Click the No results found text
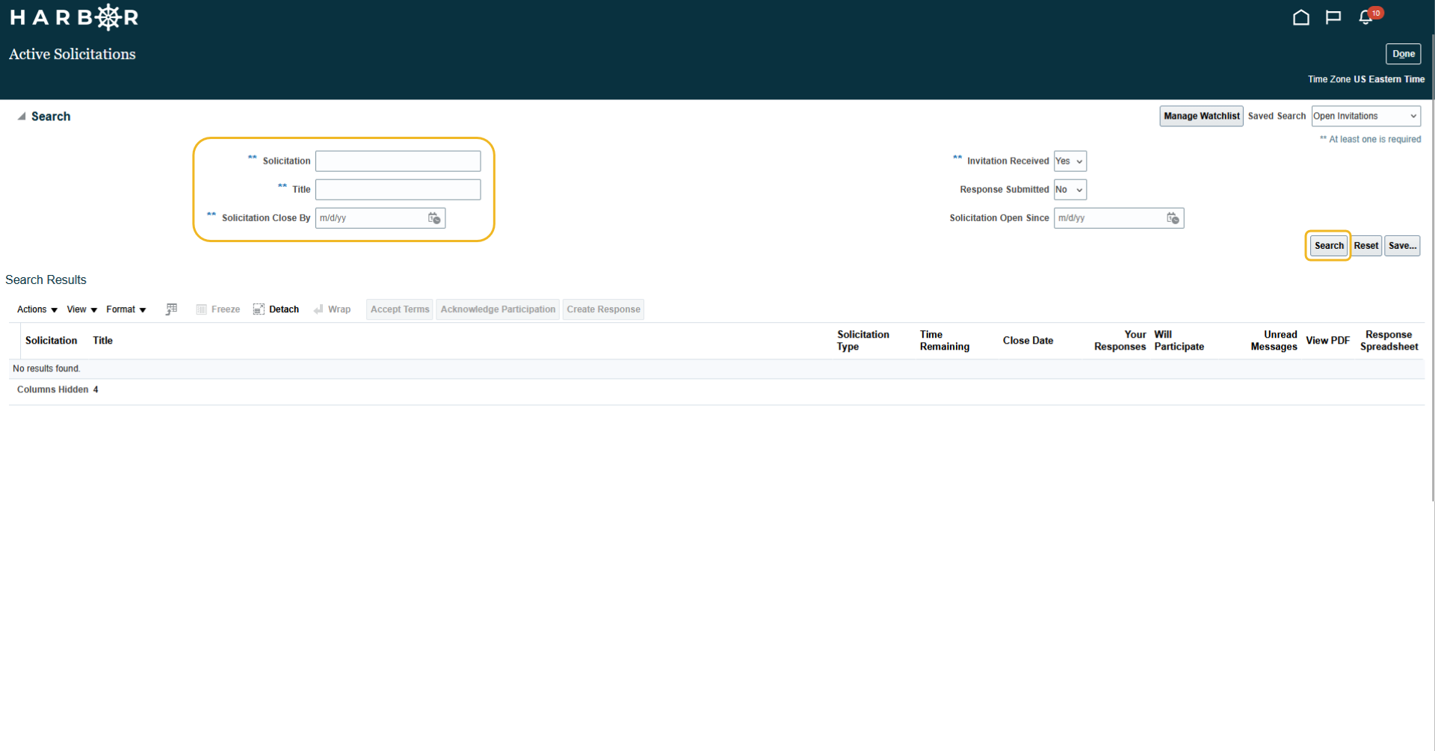Viewport: 1435px width, 751px height. [46, 369]
